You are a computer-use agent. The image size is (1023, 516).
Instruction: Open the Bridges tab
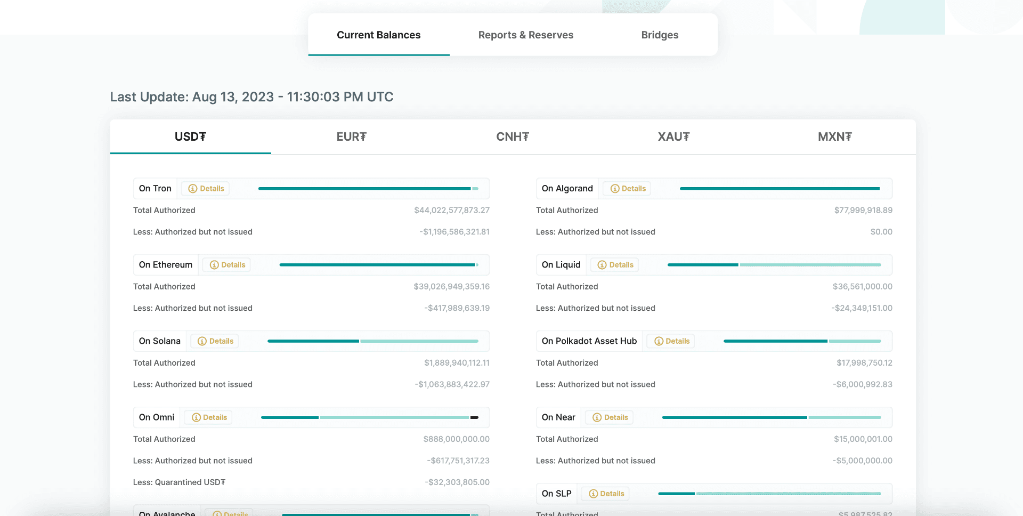(x=660, y=35)
